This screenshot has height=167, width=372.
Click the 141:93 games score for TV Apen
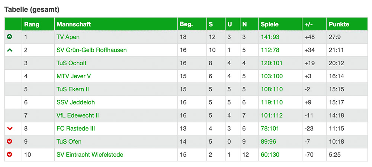270,37
